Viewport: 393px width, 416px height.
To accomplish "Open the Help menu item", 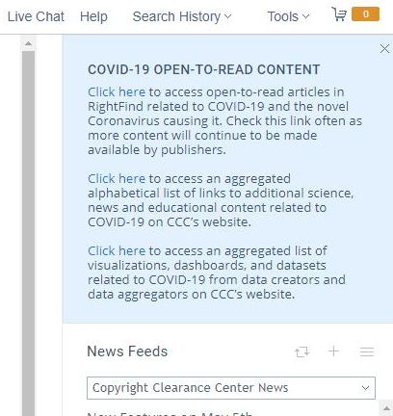I will tap(93, 16).
